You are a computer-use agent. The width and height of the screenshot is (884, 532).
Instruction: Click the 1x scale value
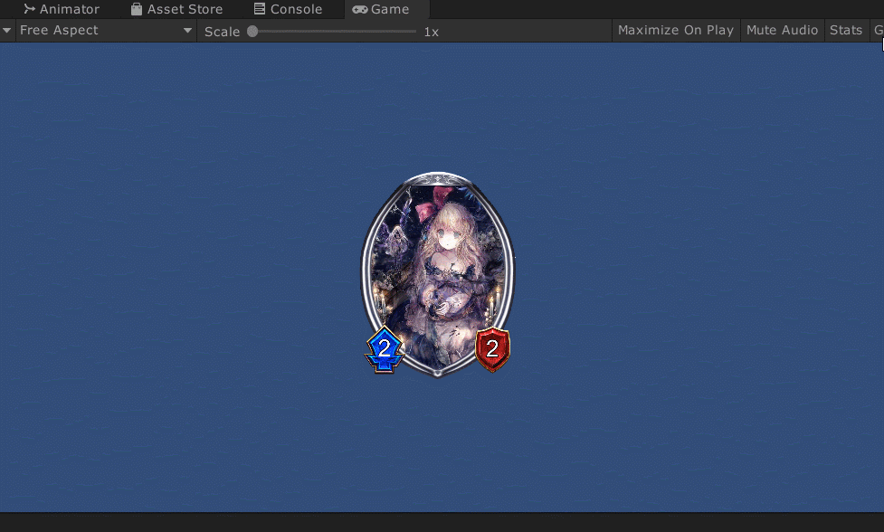click(x=432, y=33)
